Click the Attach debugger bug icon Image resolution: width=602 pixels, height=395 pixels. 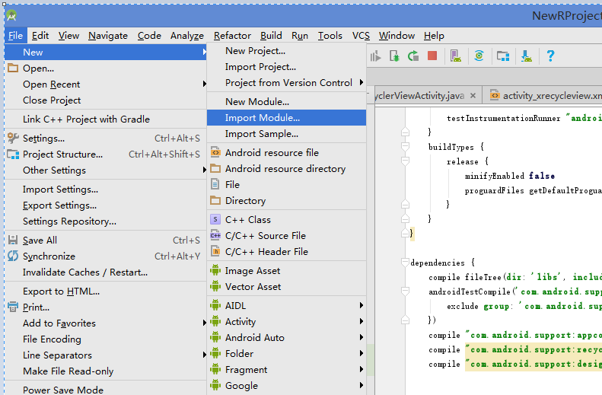pyautogui.click(x=394, y=56)
